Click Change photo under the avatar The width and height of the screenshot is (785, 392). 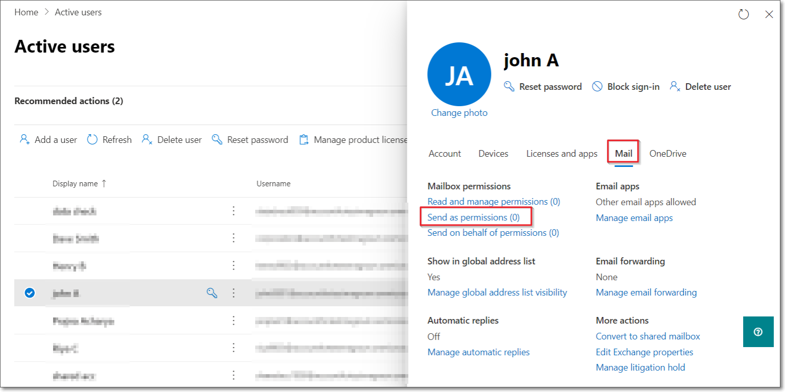[x=459, y=113]
